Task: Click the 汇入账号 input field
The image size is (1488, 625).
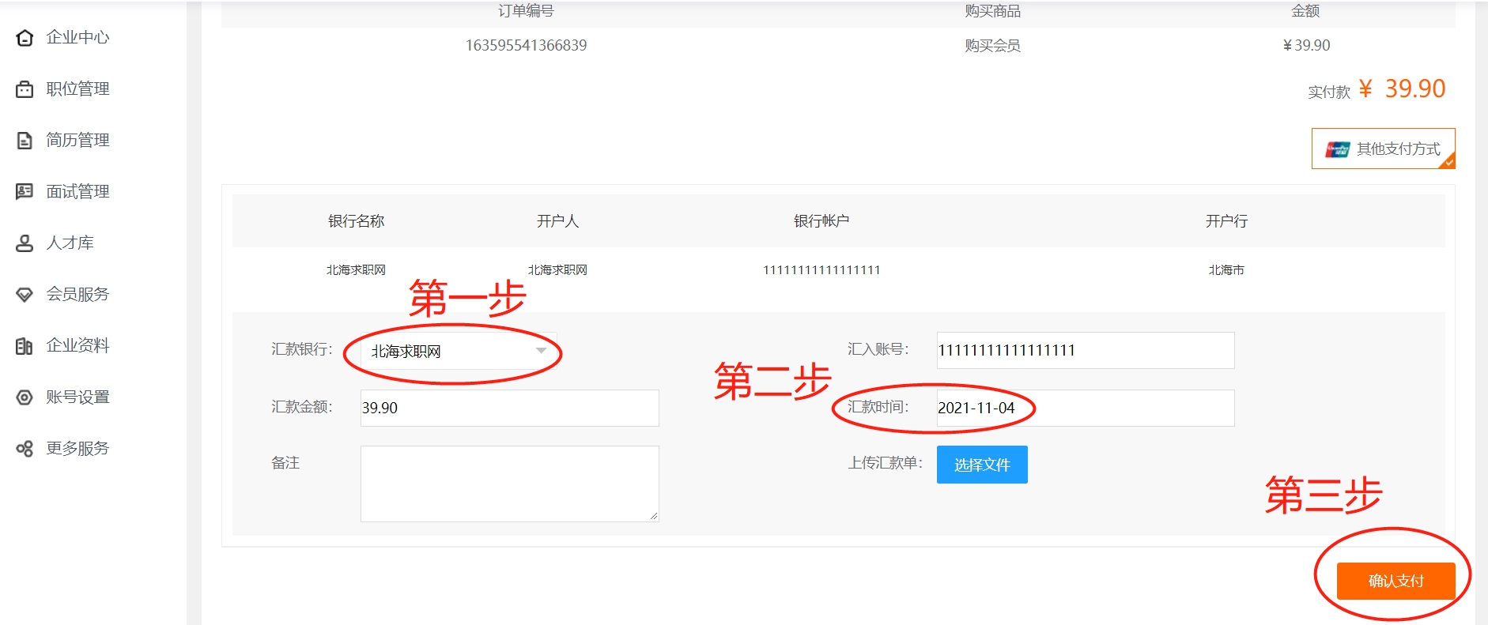Action: [x=1086, y=350]
